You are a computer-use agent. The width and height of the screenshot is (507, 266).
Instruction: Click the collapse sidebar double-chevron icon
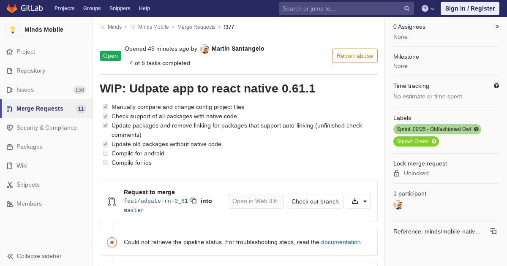pos(10,256)
